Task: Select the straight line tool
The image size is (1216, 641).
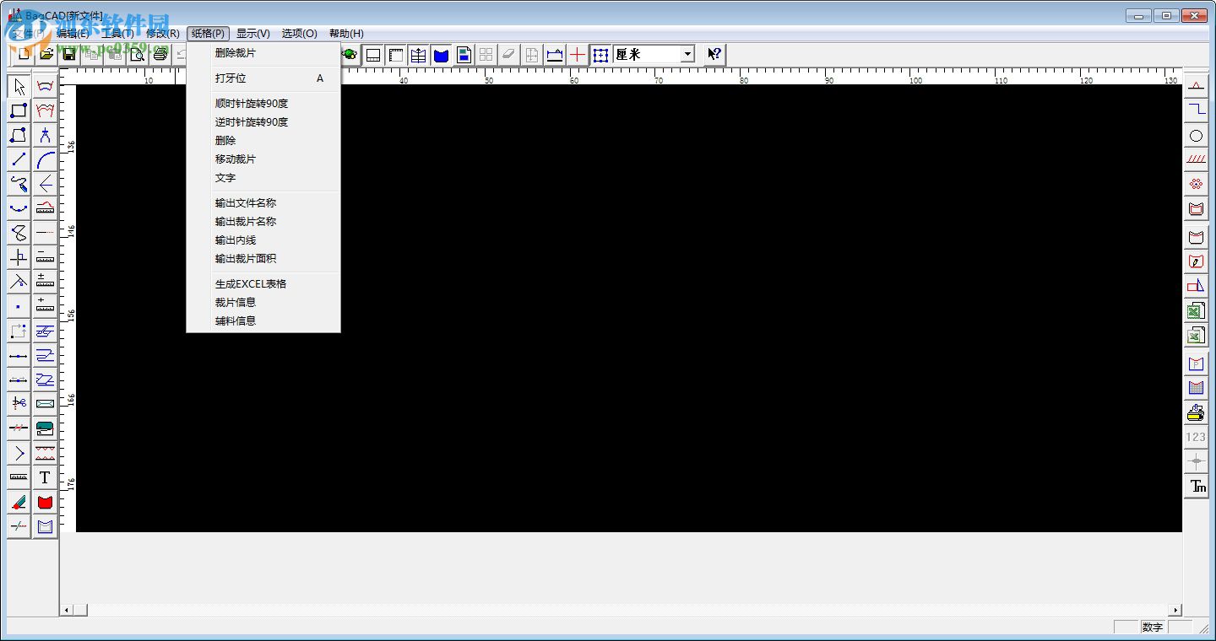Action: coord(19,159)
